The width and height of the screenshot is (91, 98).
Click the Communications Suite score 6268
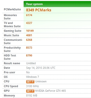tap(29, 40)
